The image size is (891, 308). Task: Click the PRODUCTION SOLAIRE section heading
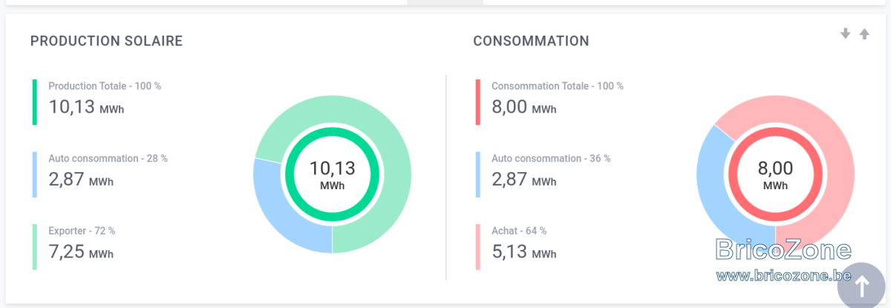coord(106,42)
